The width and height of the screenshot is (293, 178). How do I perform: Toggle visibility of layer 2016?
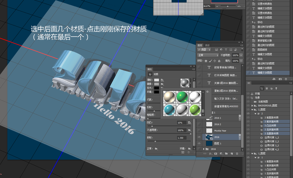click(x=199, y=137)
